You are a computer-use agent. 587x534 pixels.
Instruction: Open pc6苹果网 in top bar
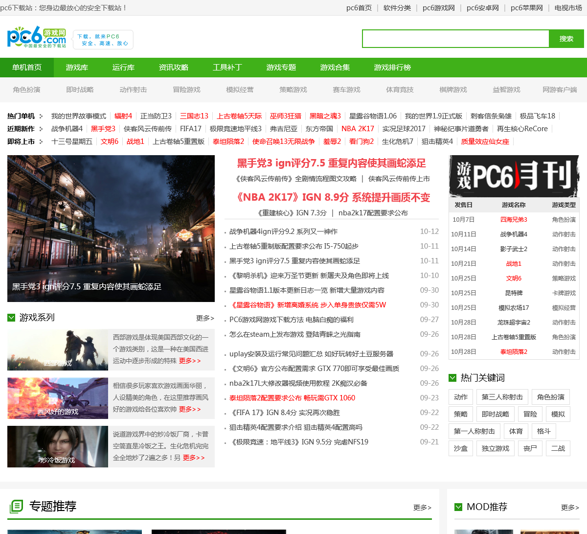(x=527, y=8)
